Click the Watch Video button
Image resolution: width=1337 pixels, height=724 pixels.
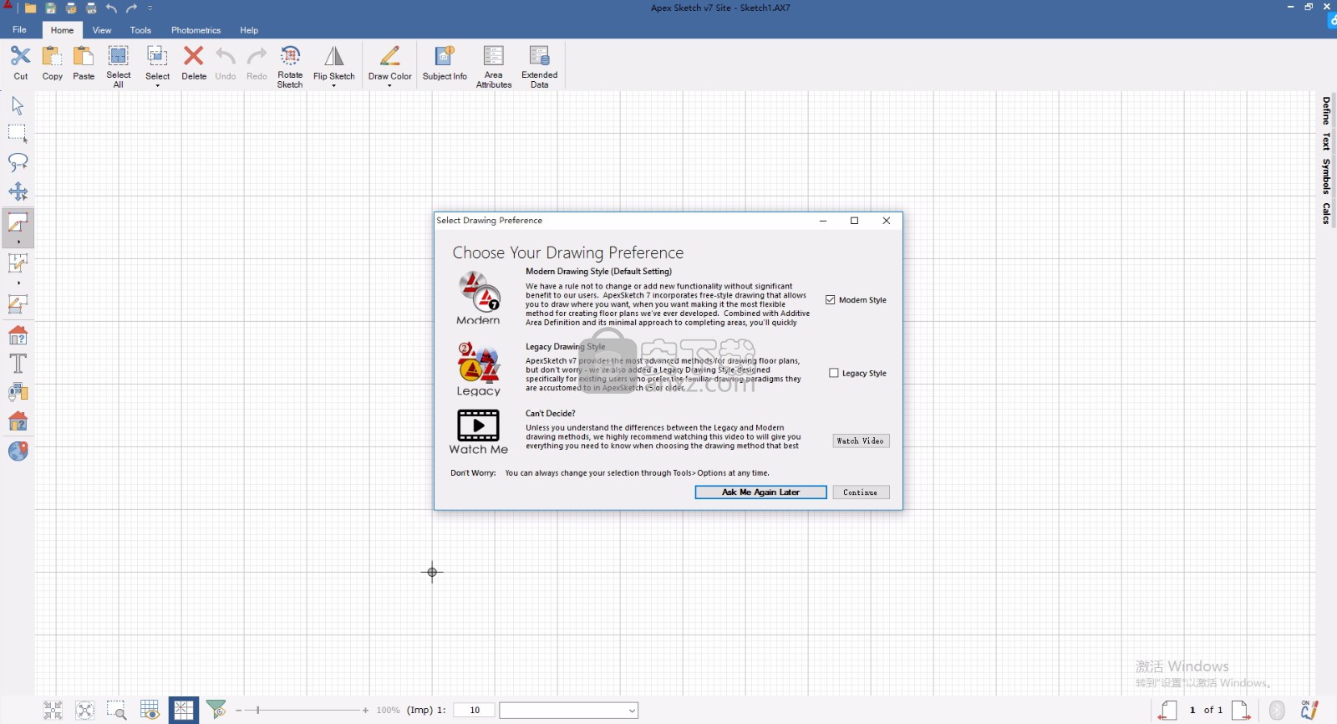861,441
